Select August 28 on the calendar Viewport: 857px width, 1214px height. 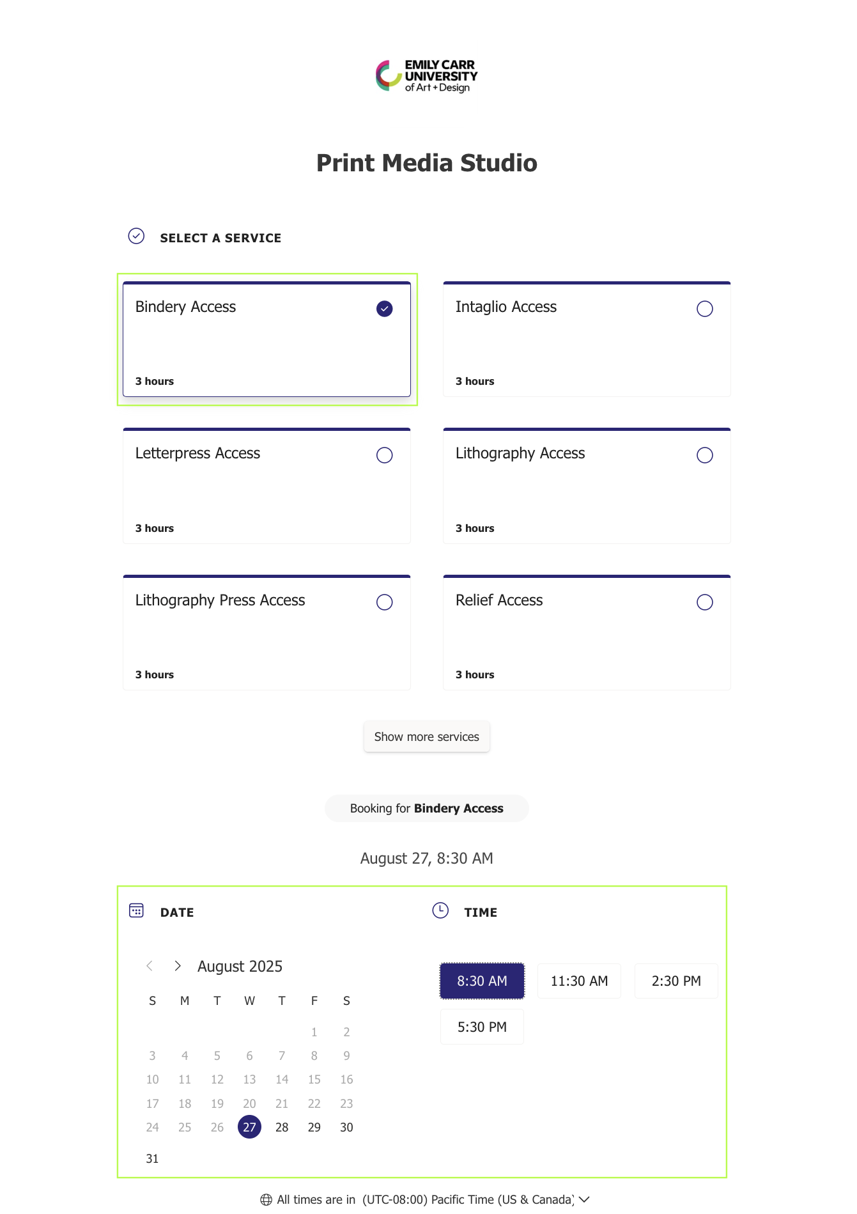tap(282, 1127)
